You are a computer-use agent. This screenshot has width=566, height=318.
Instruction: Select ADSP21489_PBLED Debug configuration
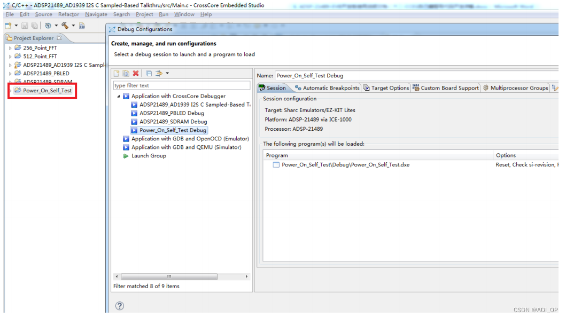(168, 113)
